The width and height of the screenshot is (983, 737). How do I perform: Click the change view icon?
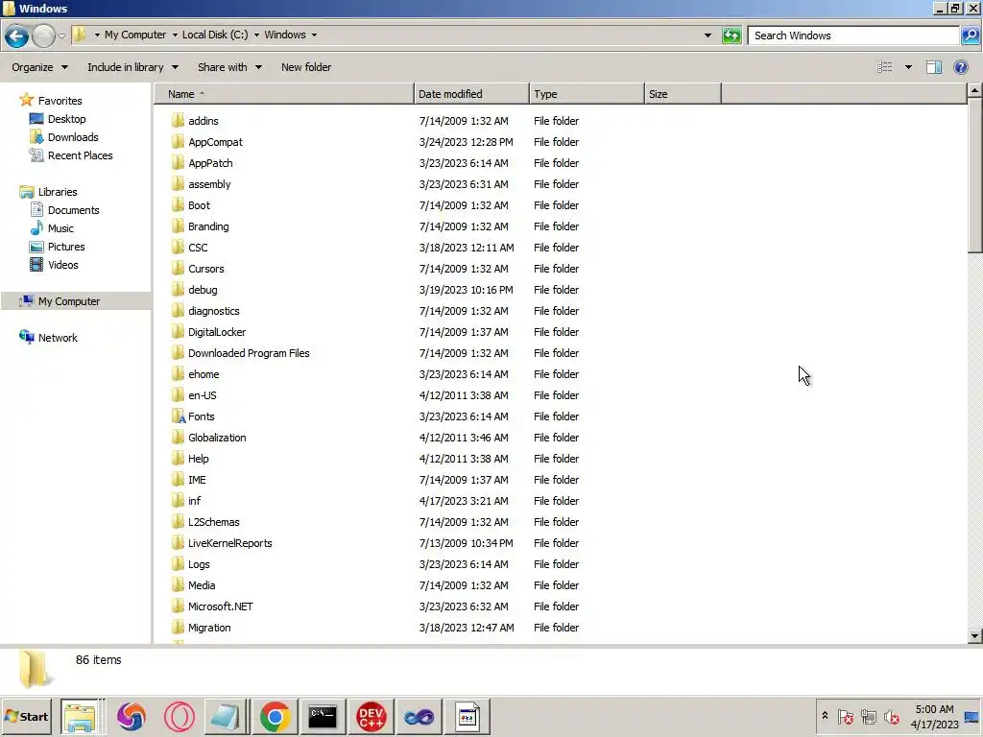[x=884, y=67]
